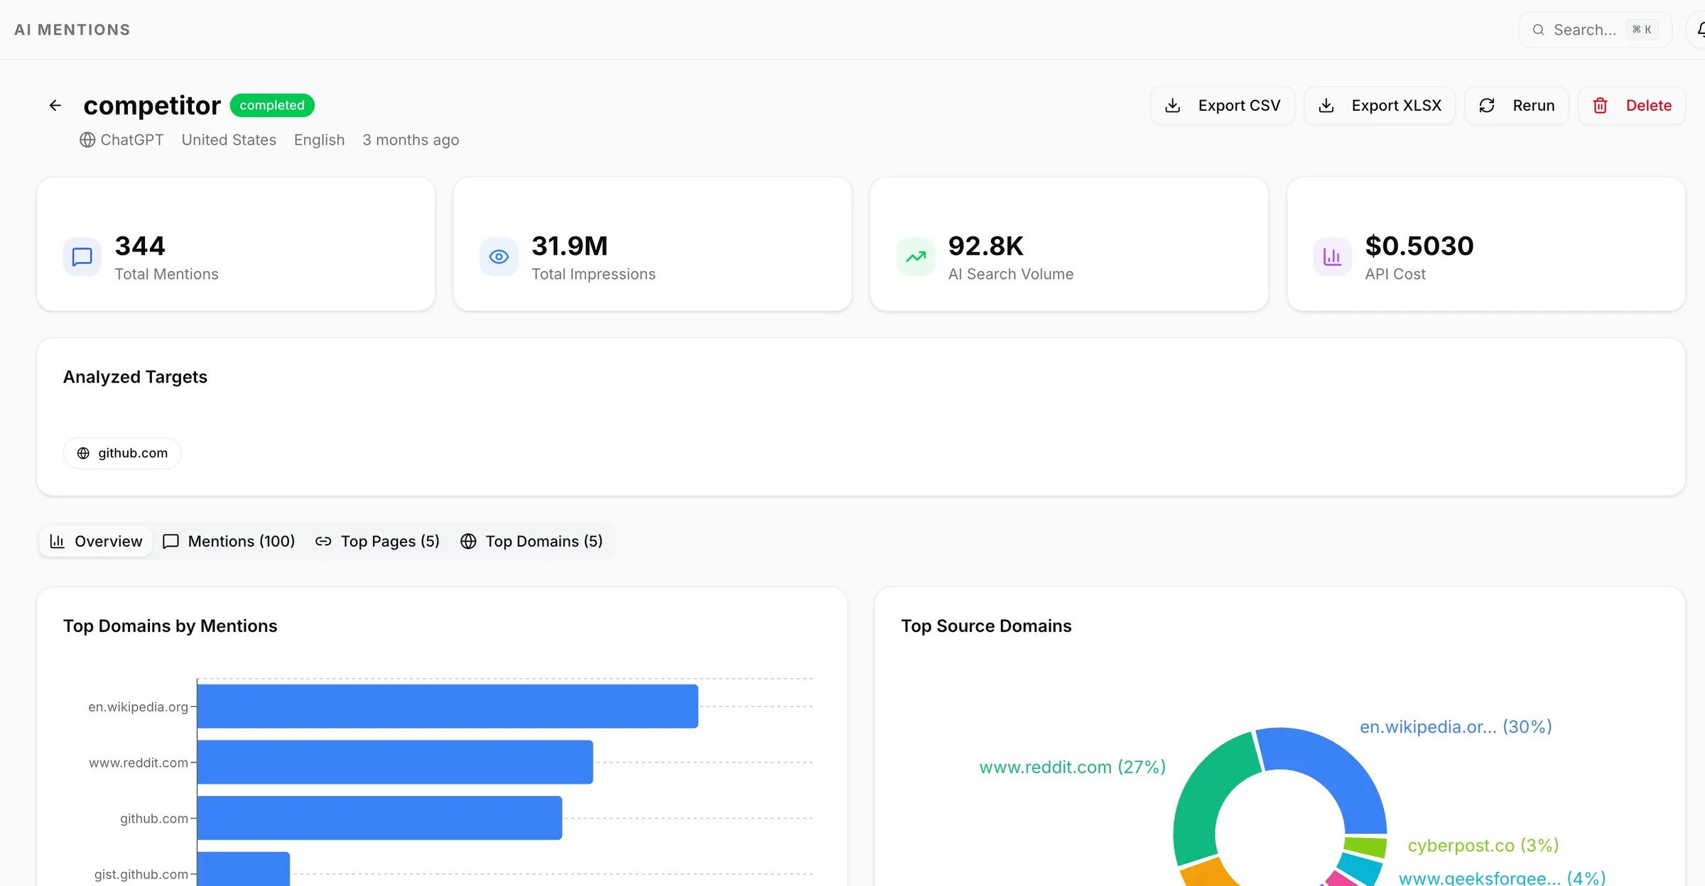
Task: Select the Top Domains (5) tab
Action: click(531, 541)
